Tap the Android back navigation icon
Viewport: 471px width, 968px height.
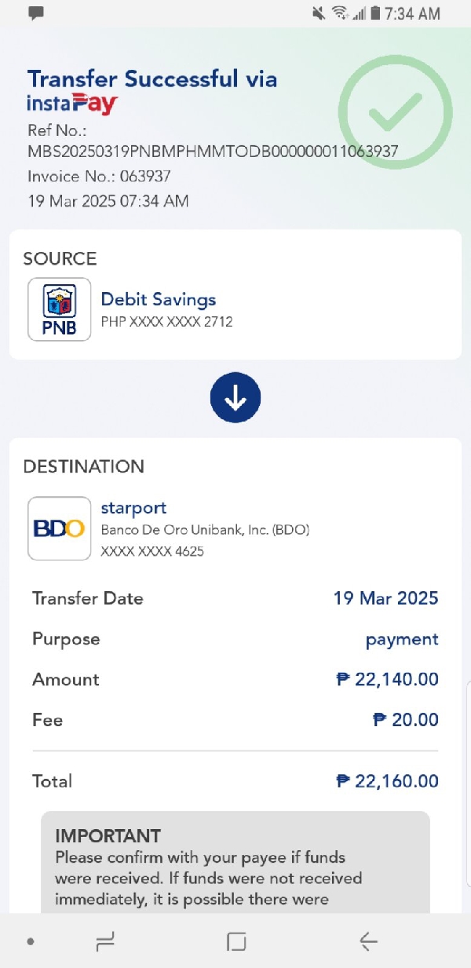[x=367, y=941]
